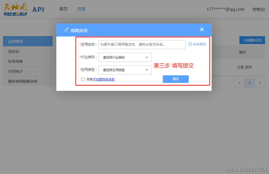Open the 控制台 link
The height and width of the screenshot is (174, 269).
(x=259, y=9)
